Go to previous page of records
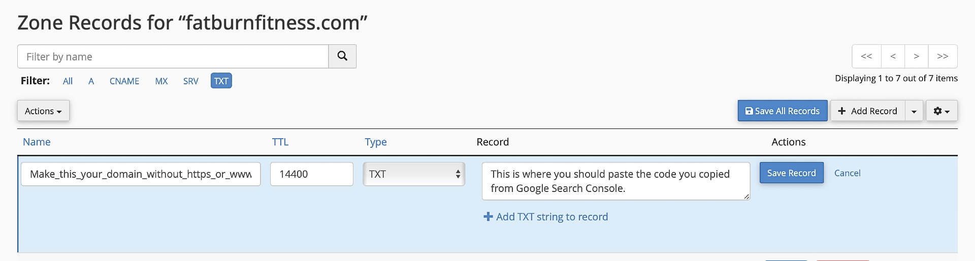Viewport: 975px width, 261px height. (893, 56)
